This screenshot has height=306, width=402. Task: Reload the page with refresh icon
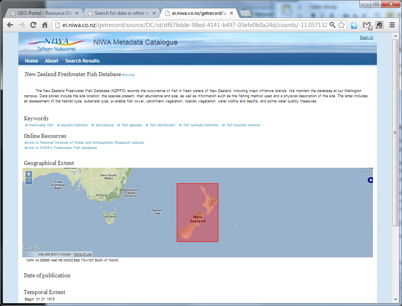click(x=33, y=25)
